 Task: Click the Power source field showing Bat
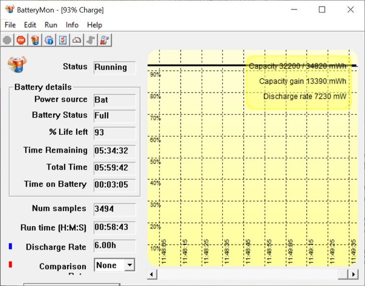coord(114,100)
